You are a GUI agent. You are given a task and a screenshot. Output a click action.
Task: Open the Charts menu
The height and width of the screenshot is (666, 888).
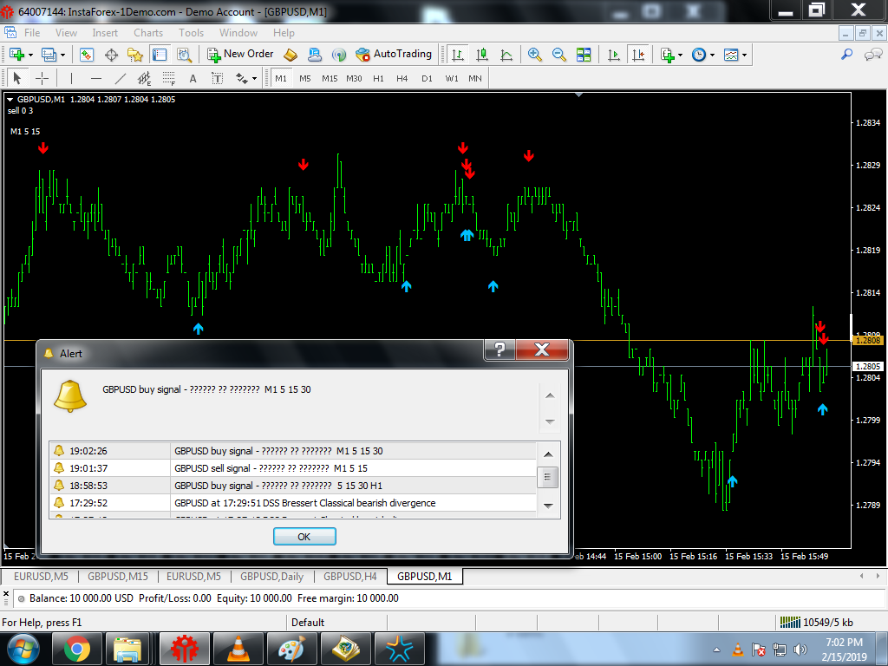[148, 33]
